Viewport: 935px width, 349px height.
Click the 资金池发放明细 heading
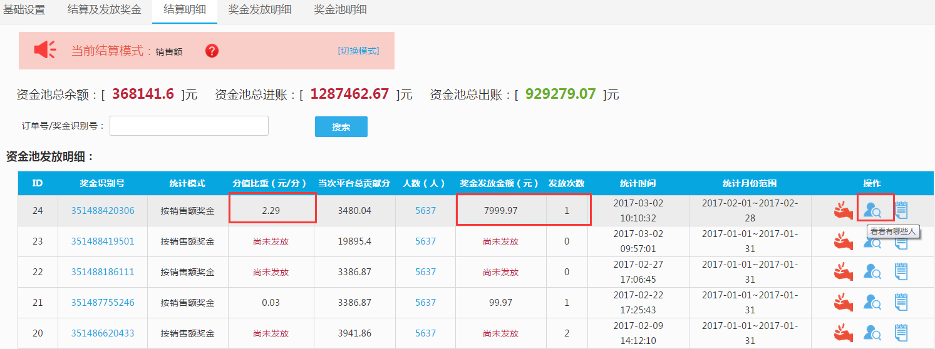50,156
